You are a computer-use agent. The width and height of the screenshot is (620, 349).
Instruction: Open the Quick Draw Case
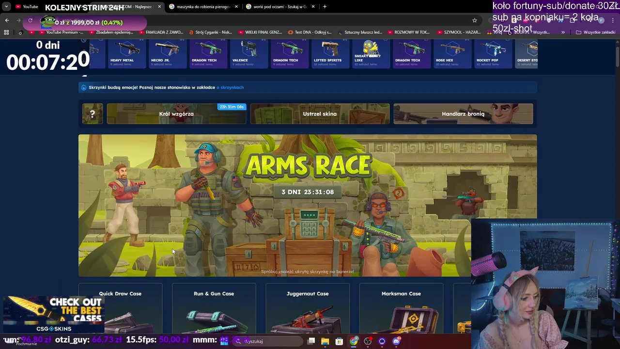click(120, 309)
